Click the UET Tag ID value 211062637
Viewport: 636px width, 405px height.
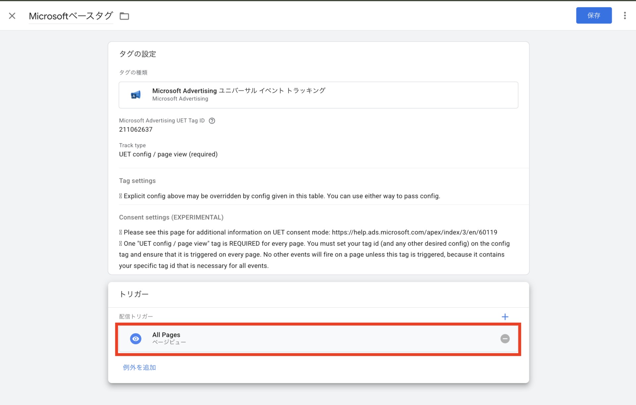tap(136, 130)
